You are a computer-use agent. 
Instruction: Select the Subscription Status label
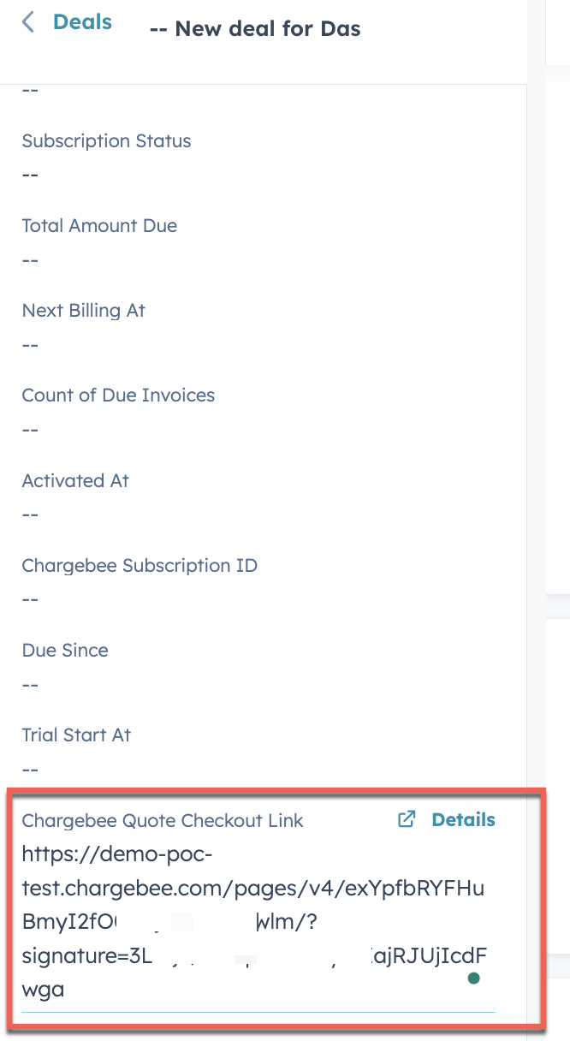pos(106,141)
